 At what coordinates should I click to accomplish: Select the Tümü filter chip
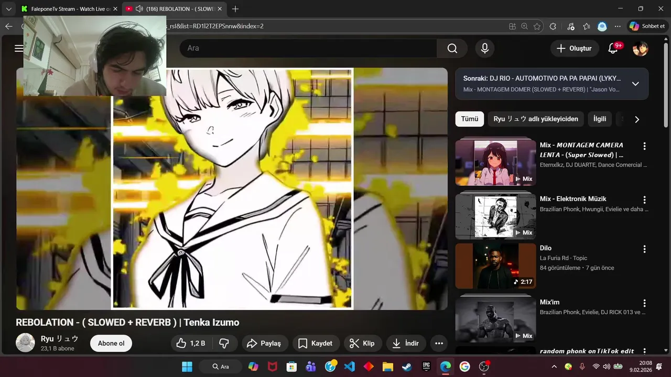(470, 119)
